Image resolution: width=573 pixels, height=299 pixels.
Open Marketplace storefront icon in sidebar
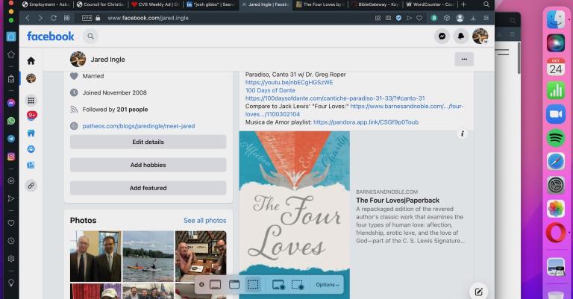pos(31,133)
